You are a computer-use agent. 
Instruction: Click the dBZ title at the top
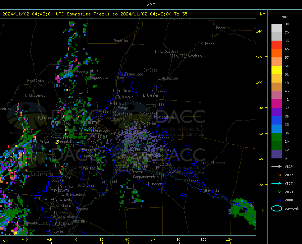pyautogui.click(x=151, y=5)
